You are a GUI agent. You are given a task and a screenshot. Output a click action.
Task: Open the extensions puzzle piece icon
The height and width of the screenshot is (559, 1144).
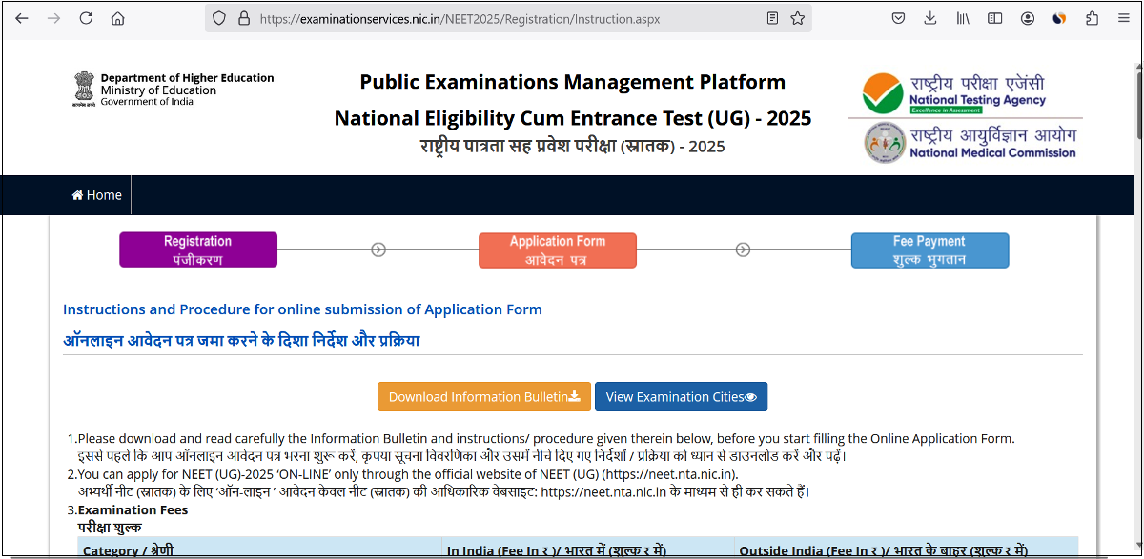1092,18
